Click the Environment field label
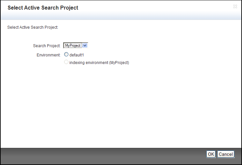 click(49, 55)
